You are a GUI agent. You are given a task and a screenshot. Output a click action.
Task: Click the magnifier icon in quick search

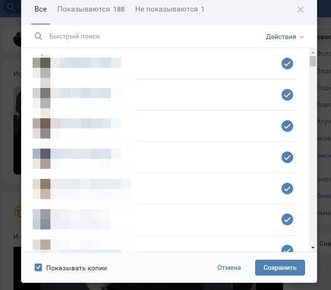click(x=38, y=36)
